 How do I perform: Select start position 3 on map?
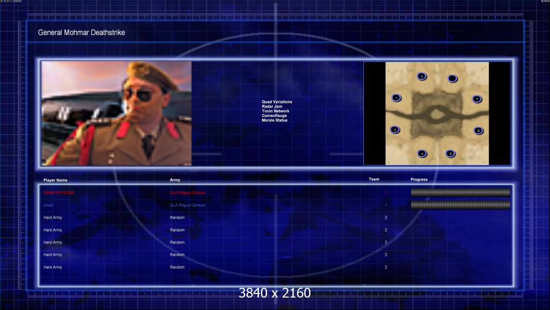pos(395,130)
